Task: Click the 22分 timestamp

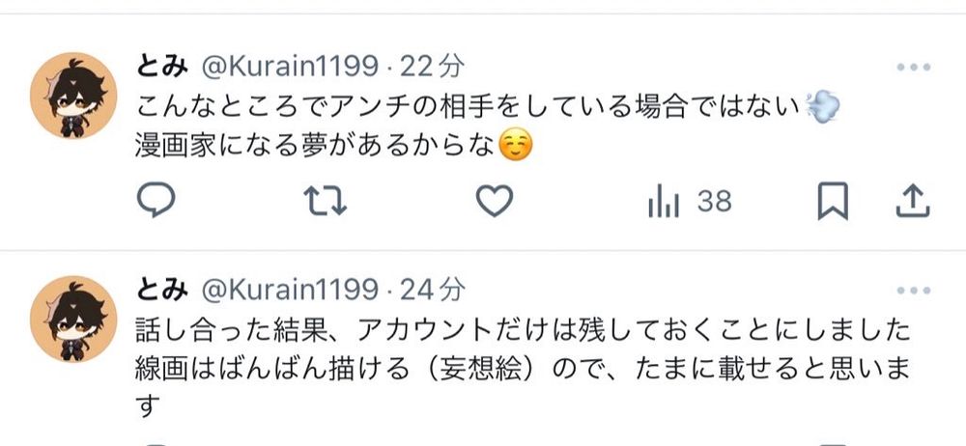Action: (x=431, y=68)
